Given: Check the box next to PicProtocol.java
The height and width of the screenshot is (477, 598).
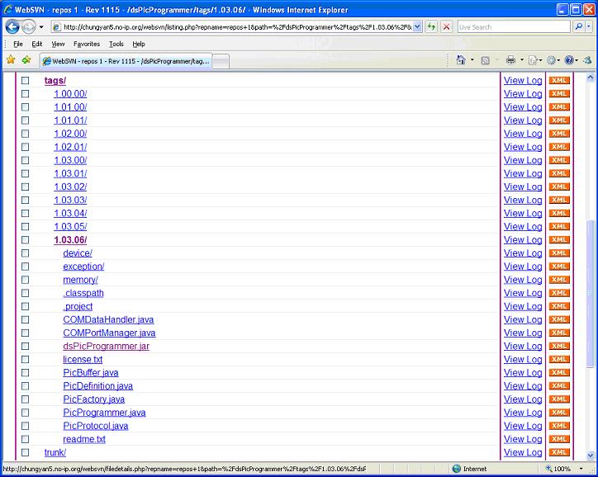Looking at the screenshot, I should [x=25, y=426].
